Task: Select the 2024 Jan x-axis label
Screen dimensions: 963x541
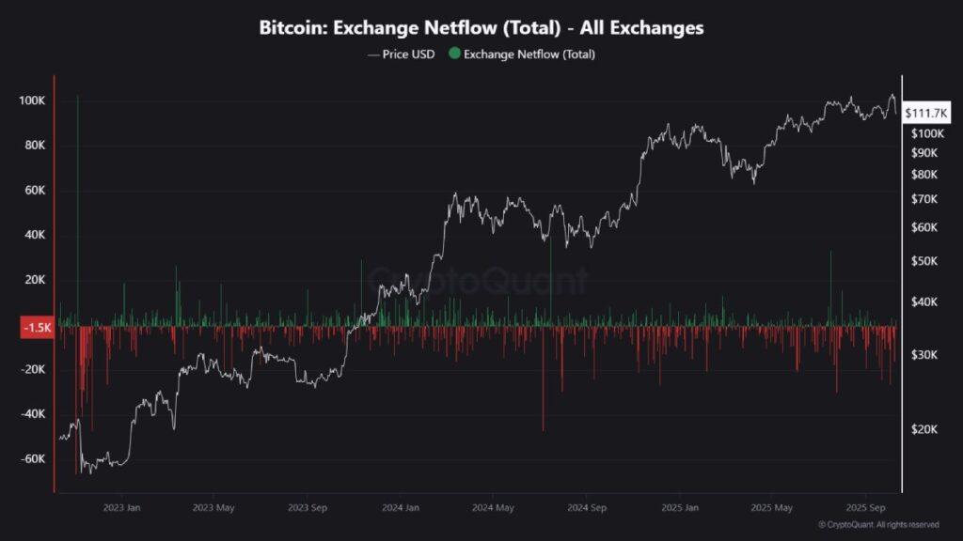Action: pos(400,507)
